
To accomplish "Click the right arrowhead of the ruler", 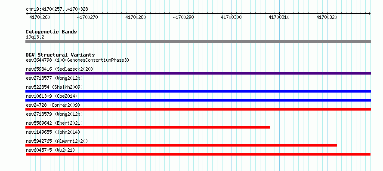I will coord(370,14).
